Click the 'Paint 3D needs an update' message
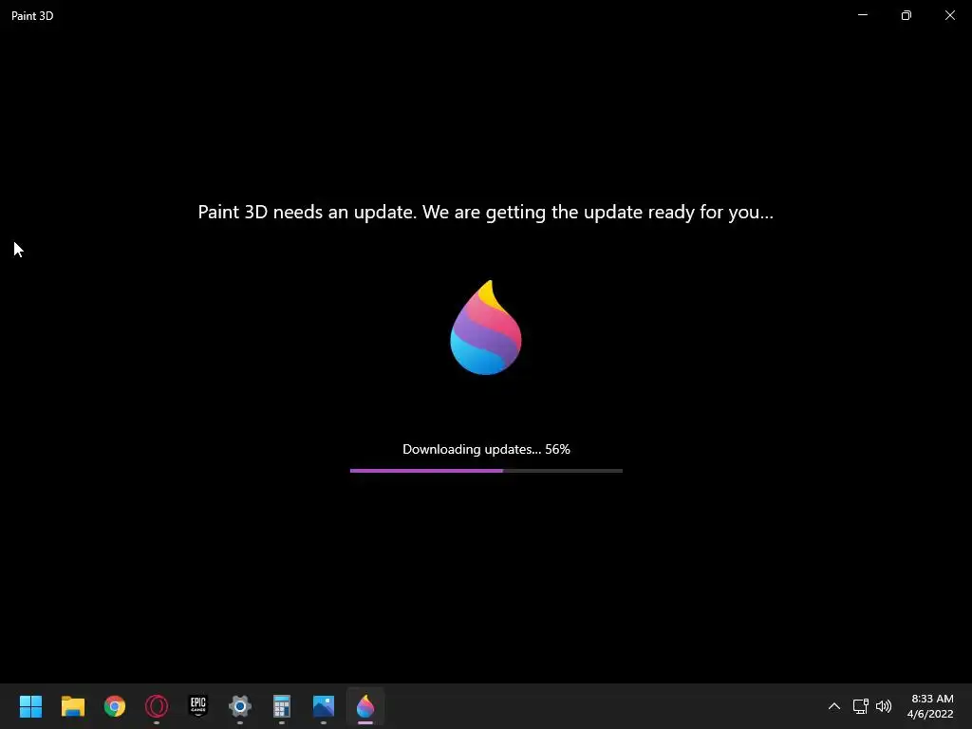The width and height of the screenshot is (972, 729). pos(485,212)
